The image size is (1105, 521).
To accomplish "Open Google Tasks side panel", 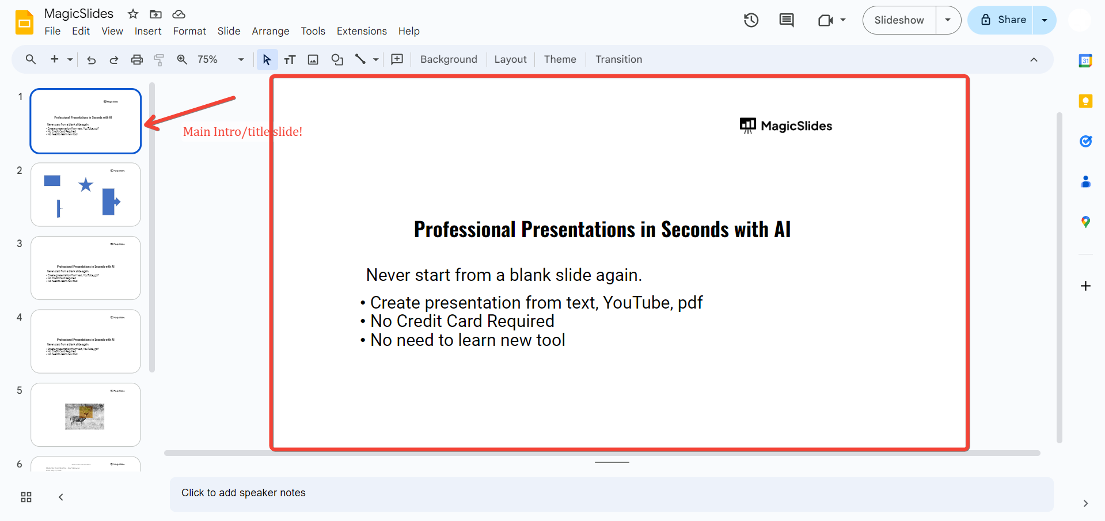I will pos(1085,142).
